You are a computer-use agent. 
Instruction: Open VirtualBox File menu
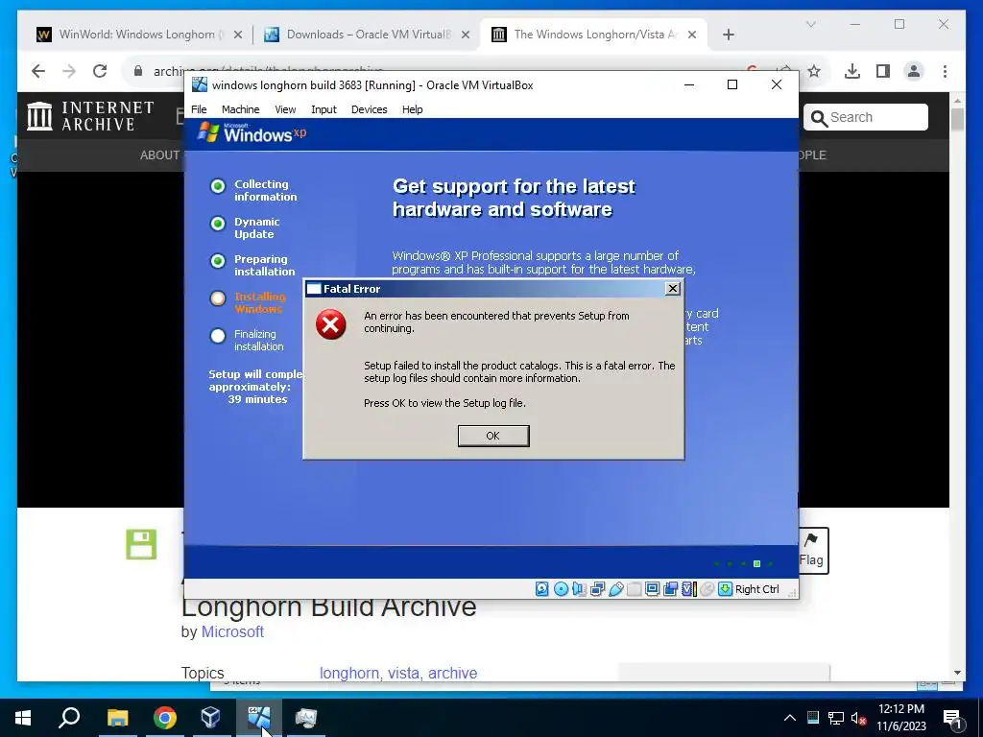[x=199, y=109]
